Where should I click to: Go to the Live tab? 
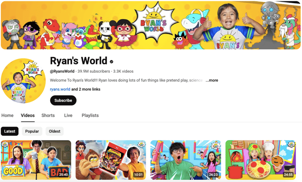[68, 115]
